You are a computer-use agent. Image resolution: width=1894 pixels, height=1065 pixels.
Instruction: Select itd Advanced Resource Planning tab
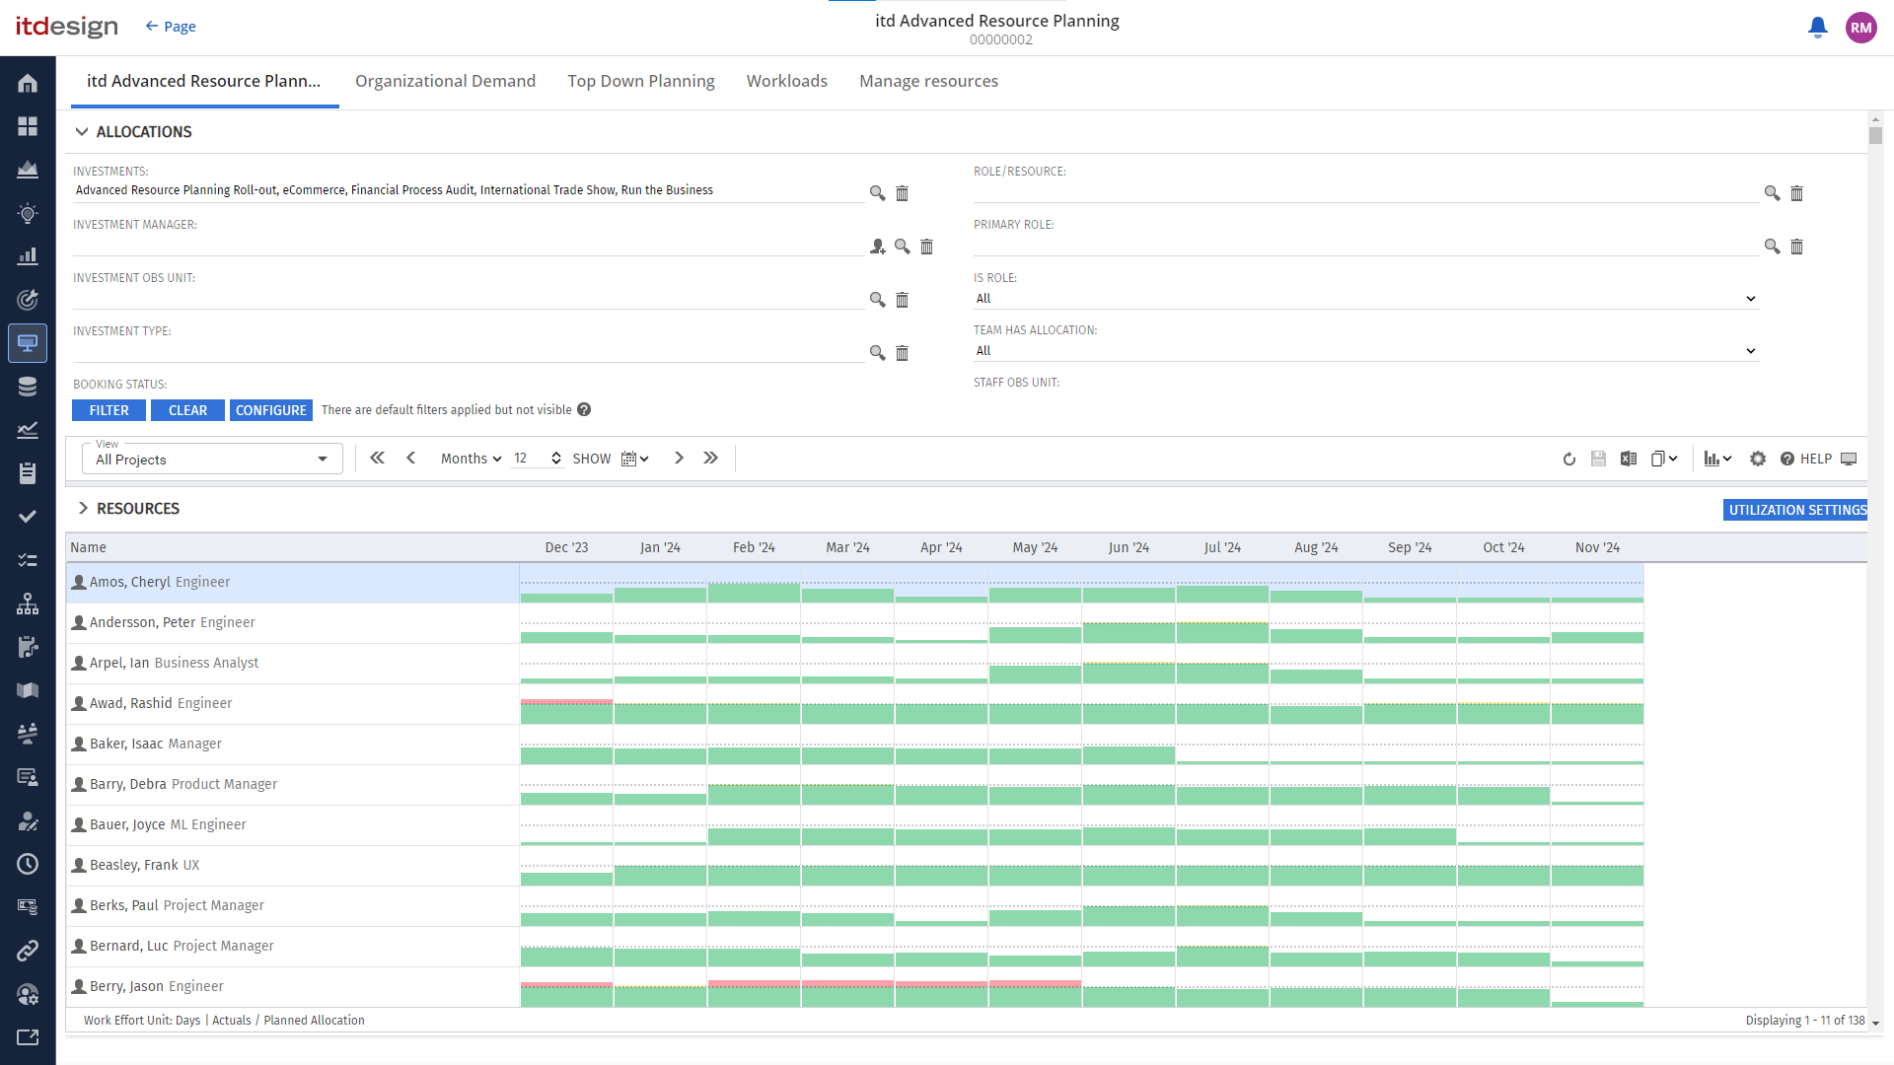pyautogui.click(x=204, y=81)
